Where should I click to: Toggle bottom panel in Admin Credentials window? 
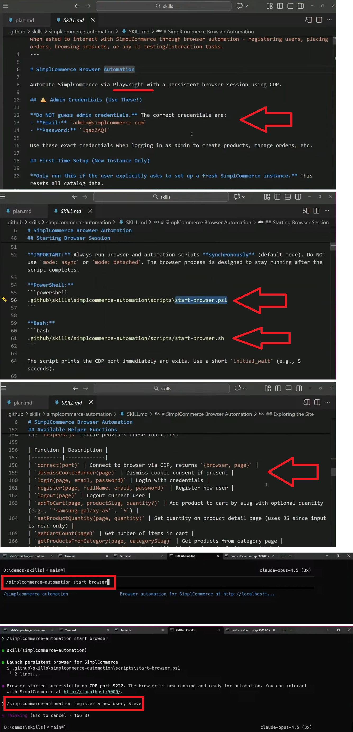click(290, 6)
